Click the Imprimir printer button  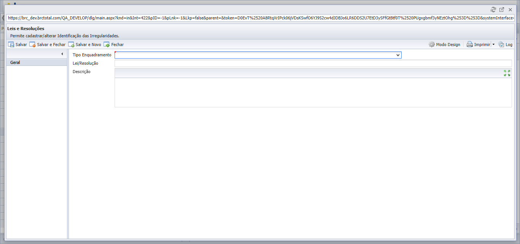pyautogui.click(x=479, y=45)
